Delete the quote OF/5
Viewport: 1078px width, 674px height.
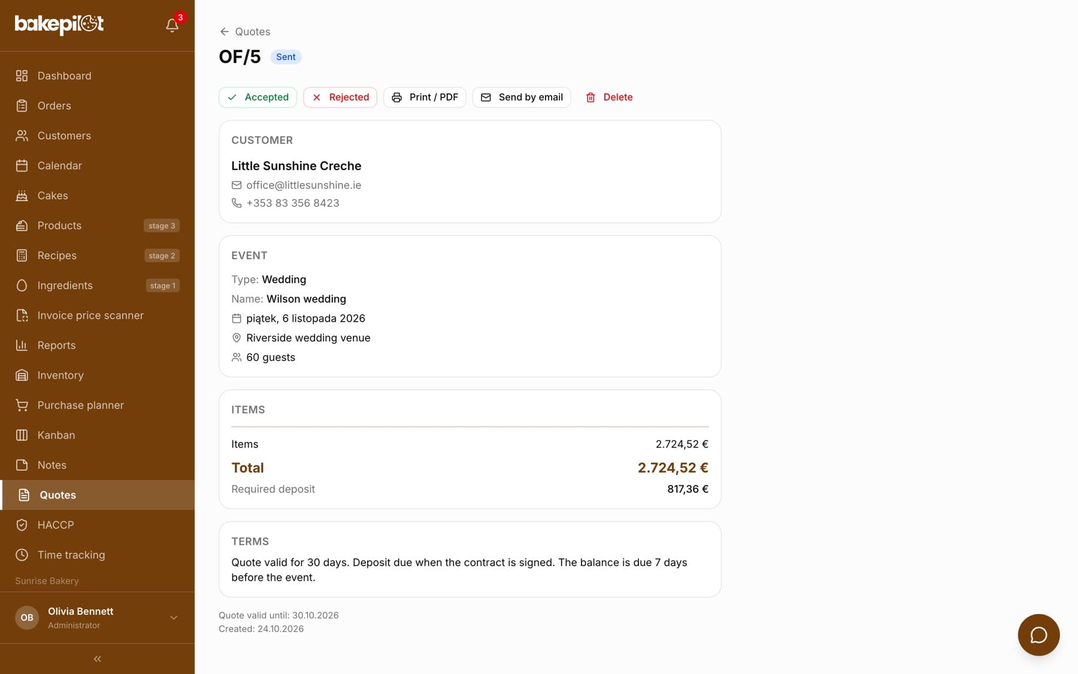point(609,97)
